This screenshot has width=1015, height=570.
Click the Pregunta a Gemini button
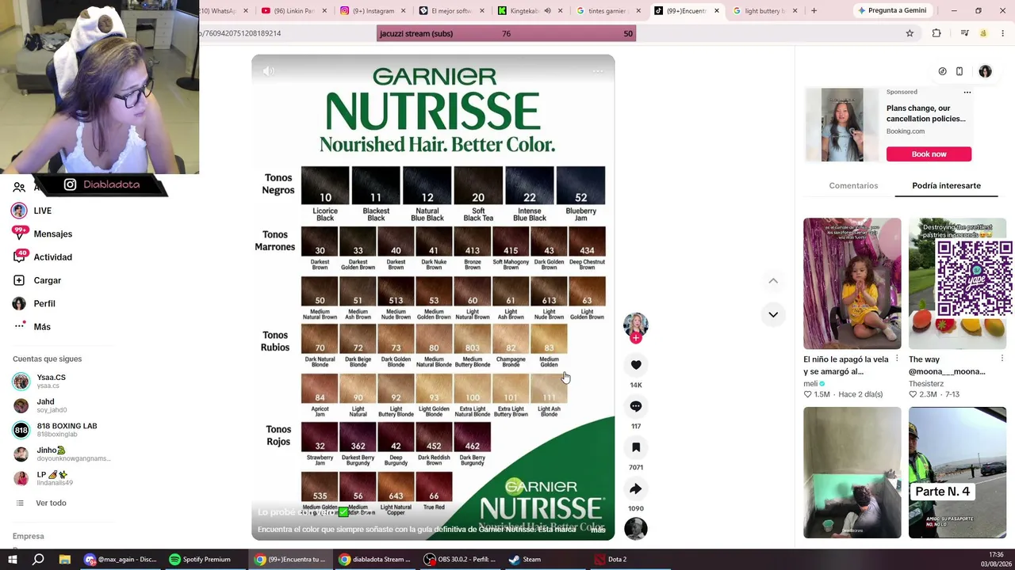coord(892,11)
